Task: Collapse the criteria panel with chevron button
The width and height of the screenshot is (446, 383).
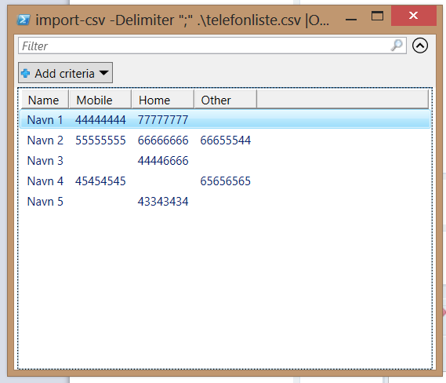Action: [420, 46]
